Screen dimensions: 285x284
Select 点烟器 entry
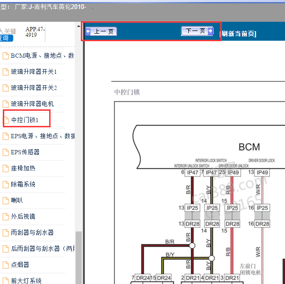pyautogui.click(x=20, y=265)
